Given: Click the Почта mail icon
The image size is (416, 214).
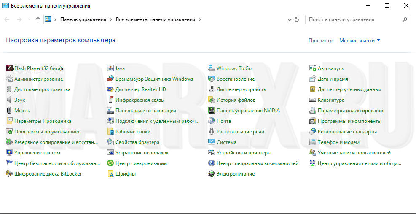Looking at the screenshot, I should [x=212, y=121].
